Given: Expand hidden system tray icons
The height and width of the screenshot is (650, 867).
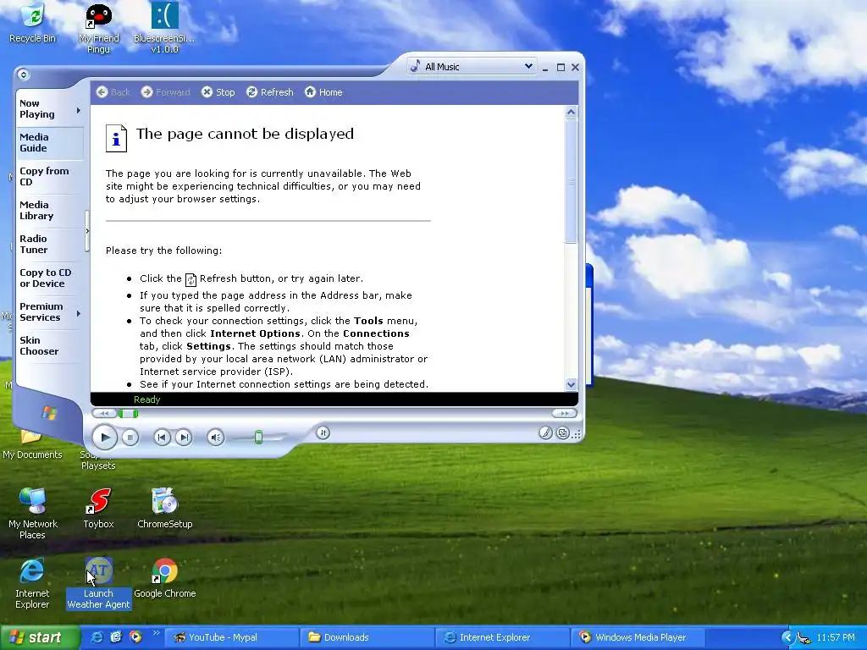Looking at the screenshot, I should [x=787, y=638].
